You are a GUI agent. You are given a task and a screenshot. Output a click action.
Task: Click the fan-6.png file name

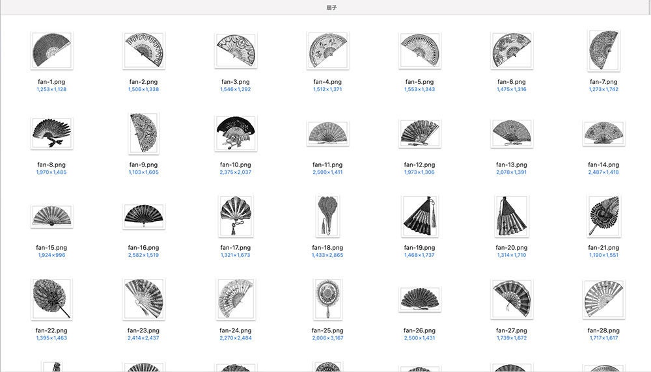tap(512, 82)
